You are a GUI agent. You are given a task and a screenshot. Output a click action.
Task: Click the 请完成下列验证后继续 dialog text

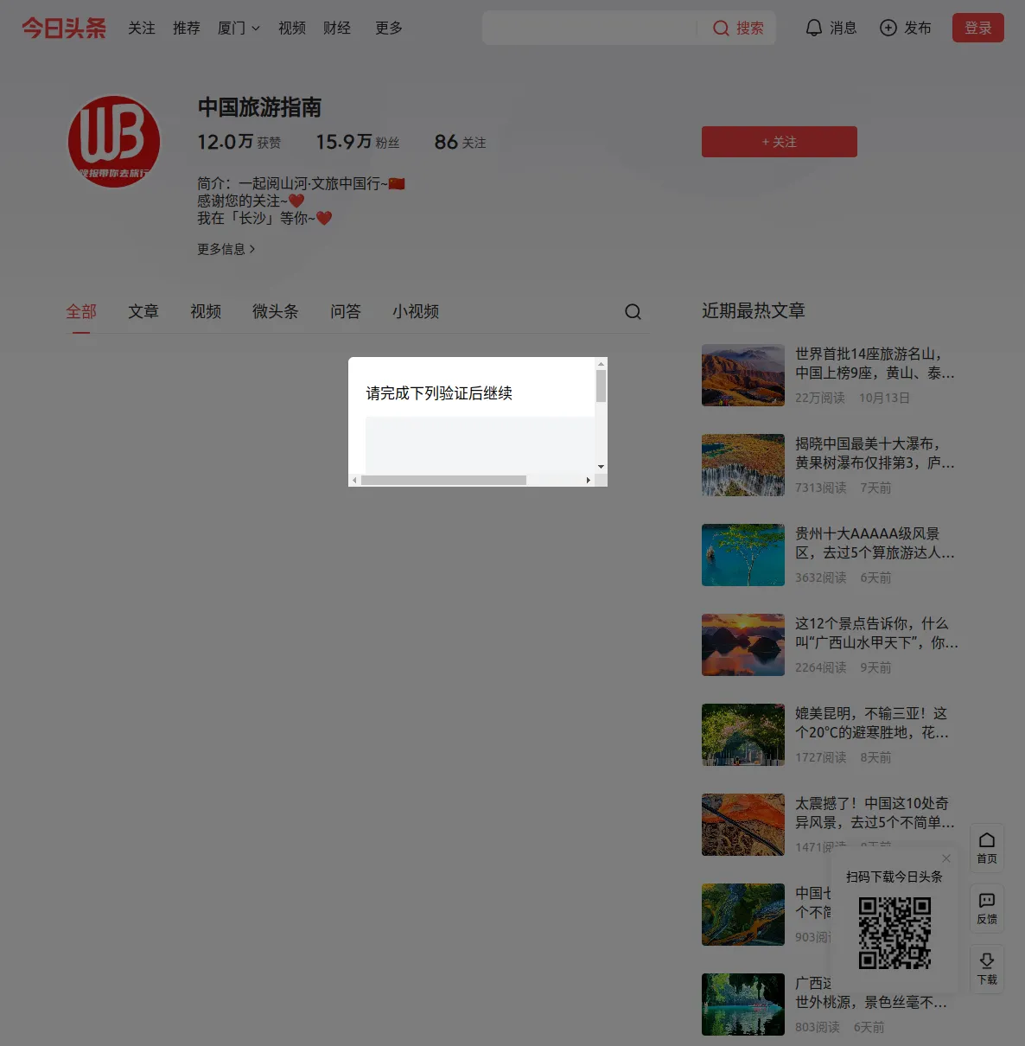[439, 393]
